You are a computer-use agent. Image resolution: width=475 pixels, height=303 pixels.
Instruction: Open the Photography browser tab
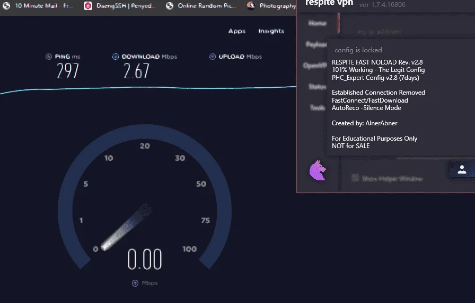coord(271,6)
